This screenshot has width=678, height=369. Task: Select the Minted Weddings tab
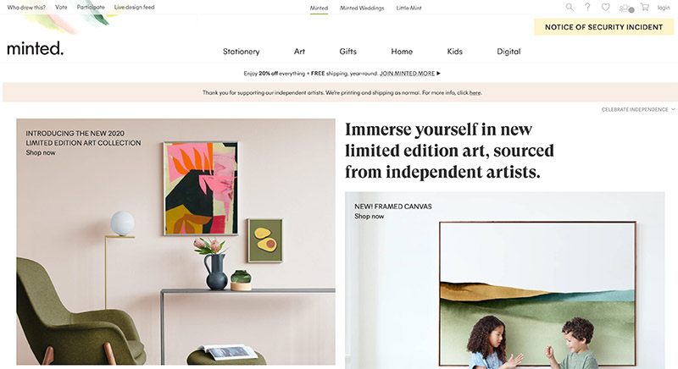pos(362,8)
